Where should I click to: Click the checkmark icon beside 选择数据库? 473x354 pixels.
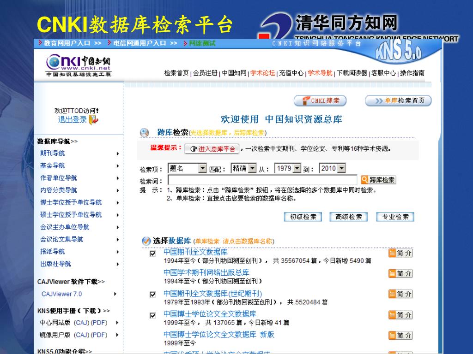[x=146, y=241]
